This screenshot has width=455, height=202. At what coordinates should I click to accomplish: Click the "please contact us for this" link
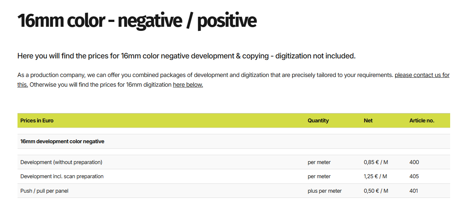[422, 75]
